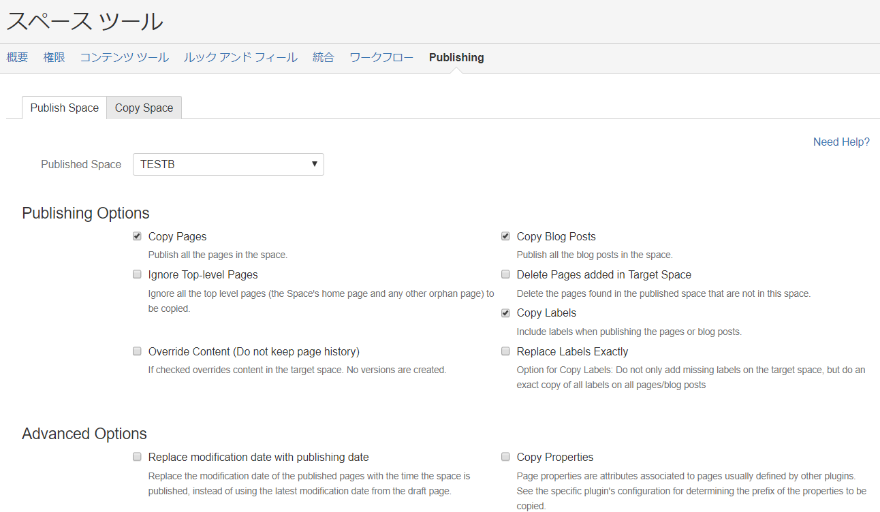The width and height of the screenshot is (880, 512).
Task: Uncheck the Copy Pages checkbox
Action: pos(137,236)
